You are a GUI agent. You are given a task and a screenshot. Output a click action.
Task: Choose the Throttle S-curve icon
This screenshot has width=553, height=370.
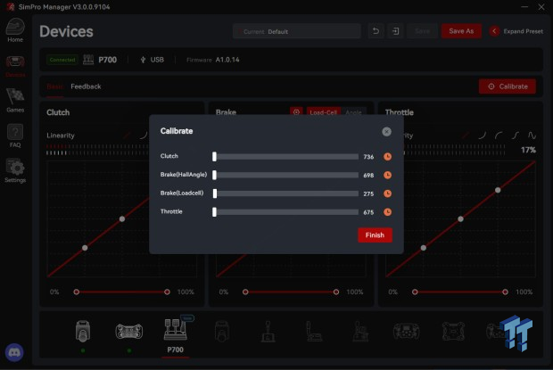pyautogui.click(x=516, y=136)
